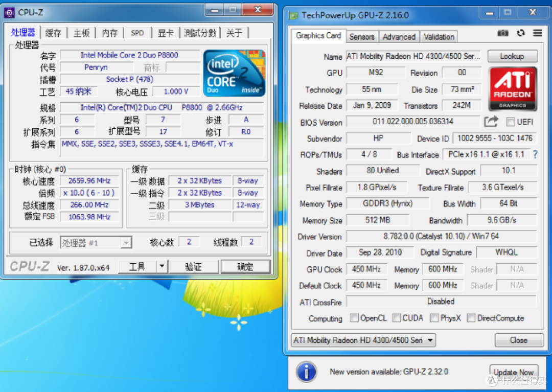Click the Close button in GPU-Z
The width and height of the screenshot is (552, 392).
(519, 340)
